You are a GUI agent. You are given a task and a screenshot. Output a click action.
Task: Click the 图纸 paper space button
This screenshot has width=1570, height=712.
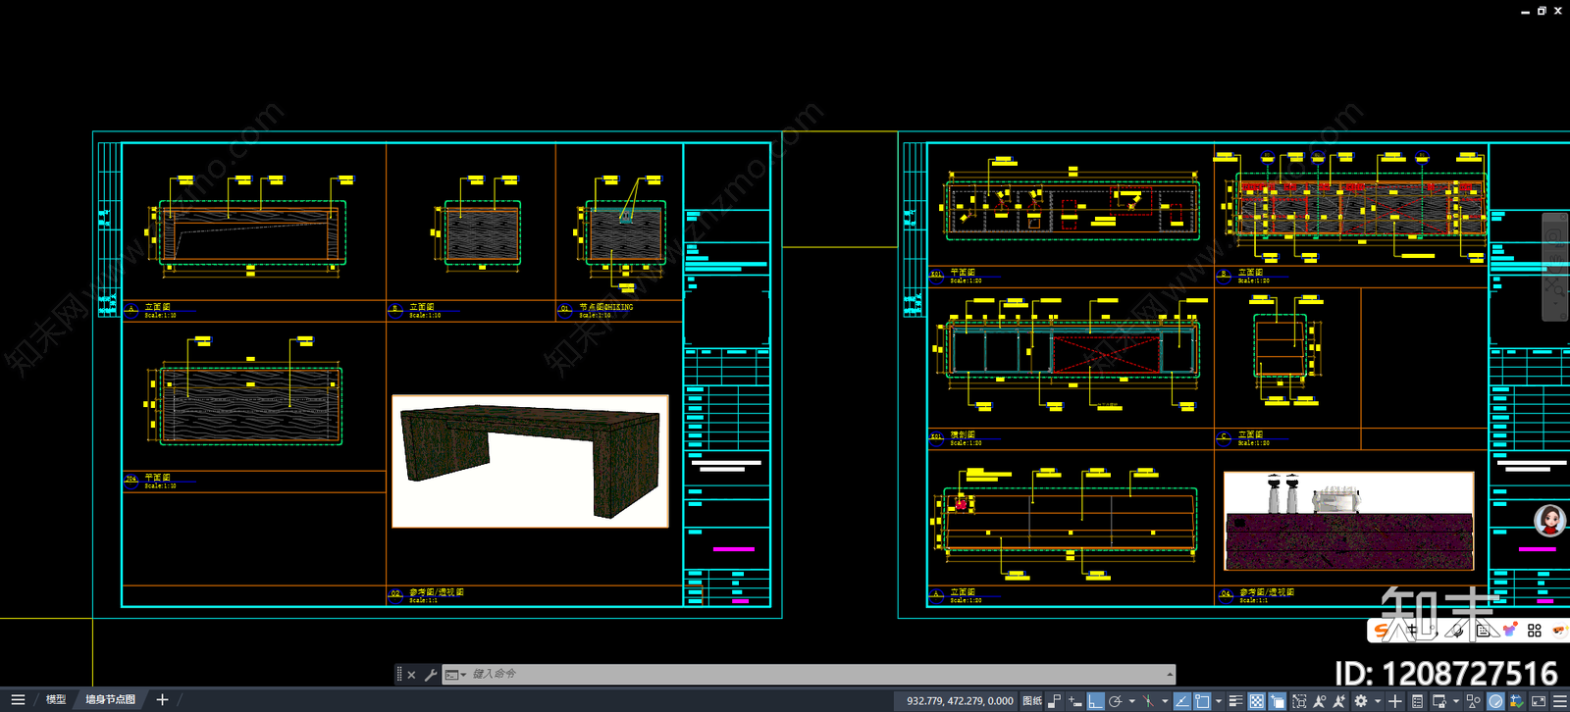pyautogui.click(x=1032, y=701)
